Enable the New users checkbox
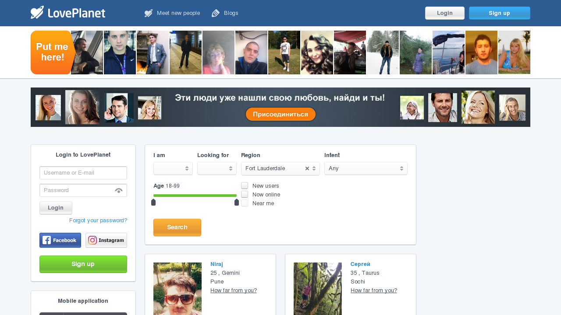Screen dimensions: 561x315 coord(245,185)
